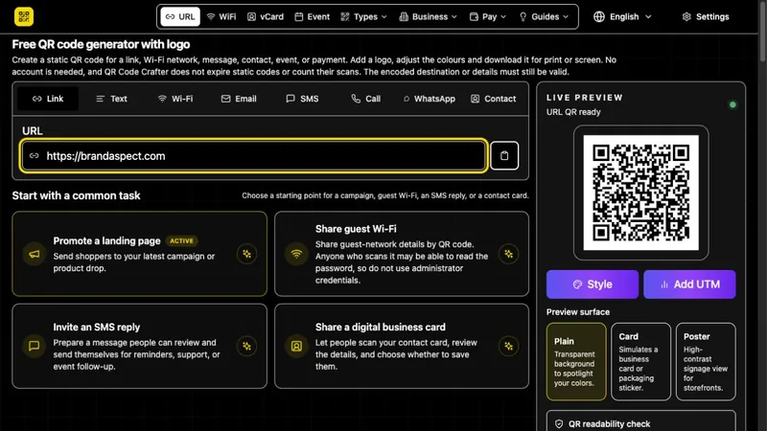Open the QR readability check panel
The image size is (767, 431).
tap(640, 421)
